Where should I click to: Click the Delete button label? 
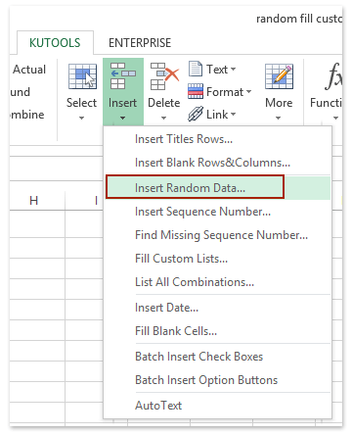click(x=164, y=103)
